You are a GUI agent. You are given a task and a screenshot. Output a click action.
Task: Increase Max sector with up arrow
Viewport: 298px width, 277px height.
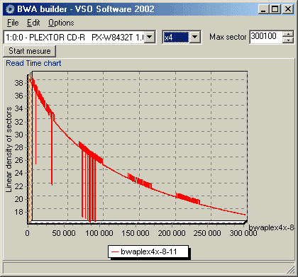[288, 34]
